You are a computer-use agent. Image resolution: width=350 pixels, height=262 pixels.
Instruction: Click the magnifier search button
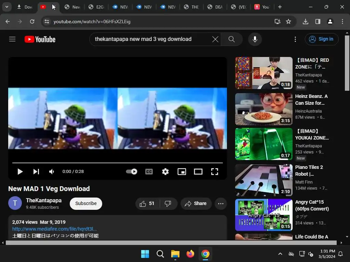click(x=231, y=39)
